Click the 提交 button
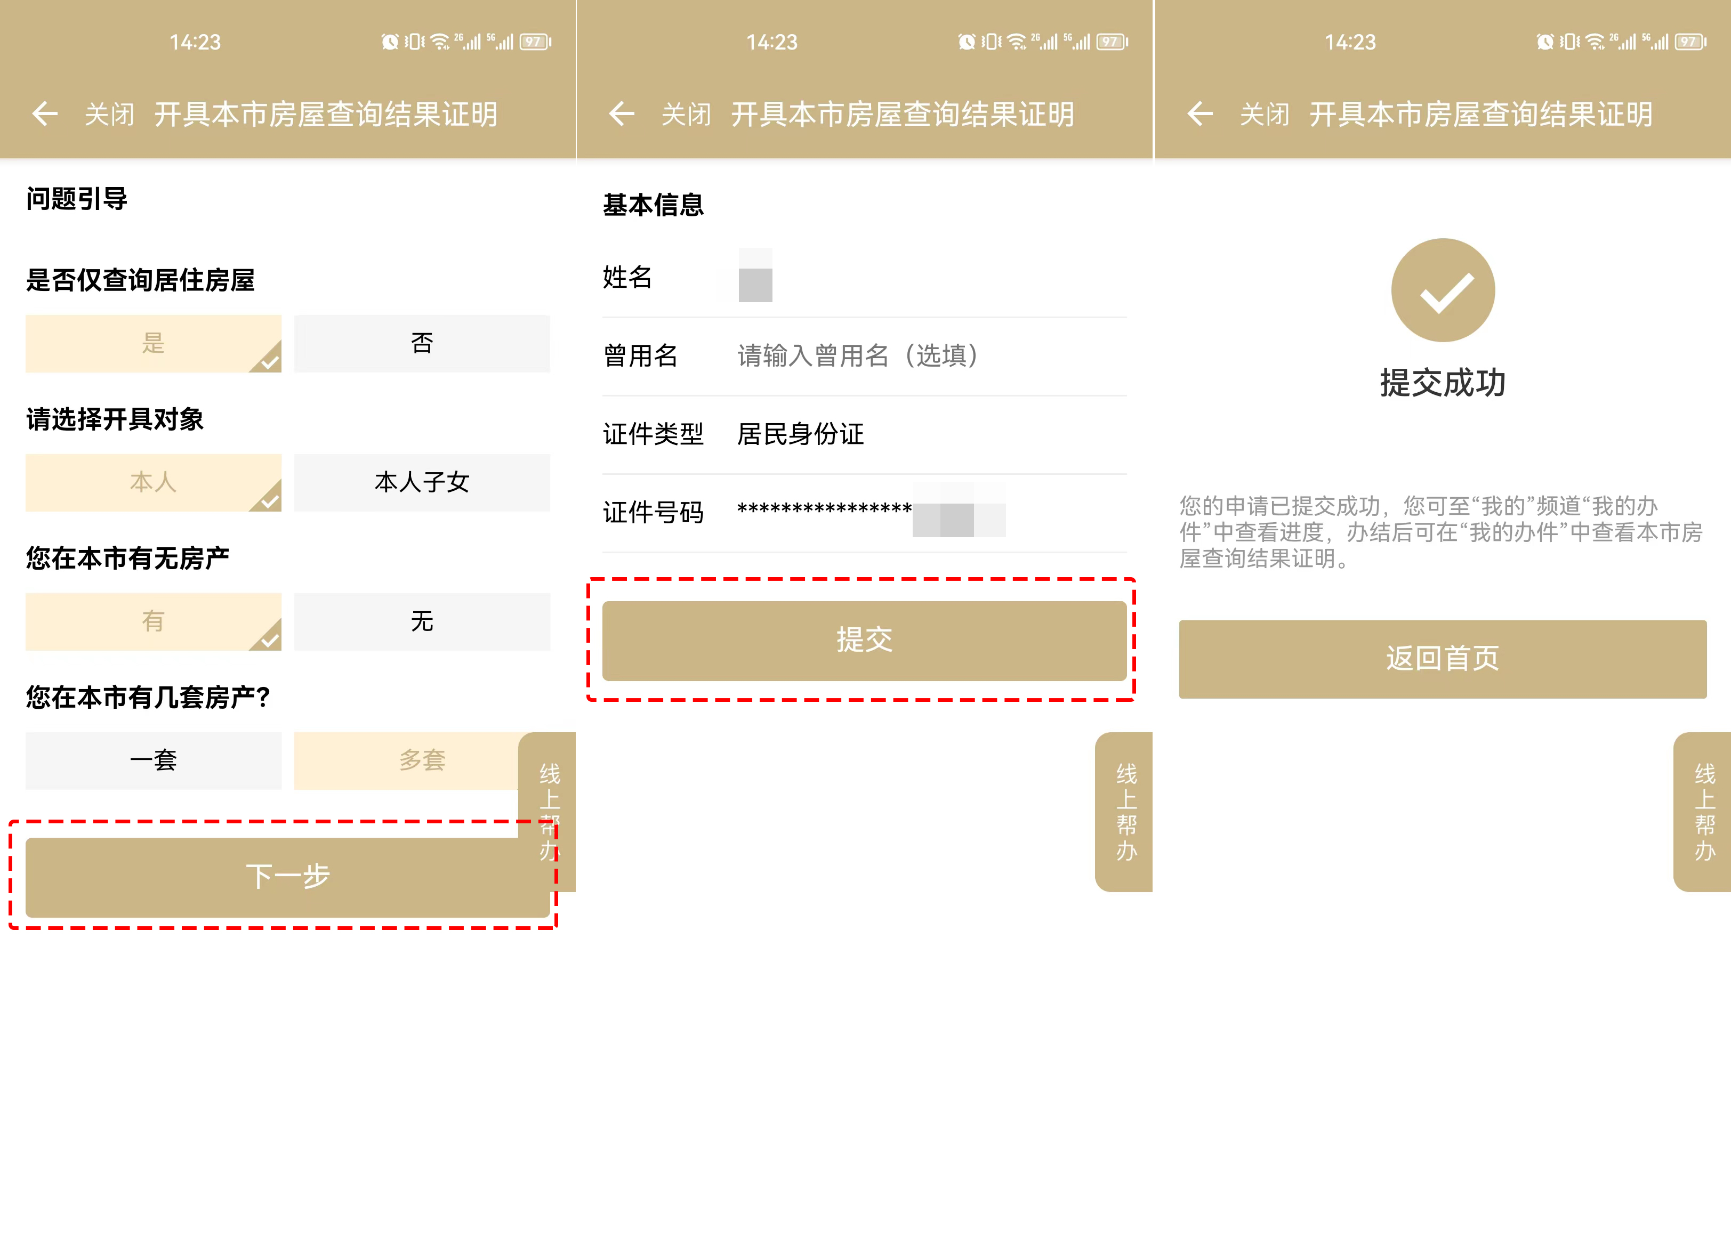 (x=864, y=641)
